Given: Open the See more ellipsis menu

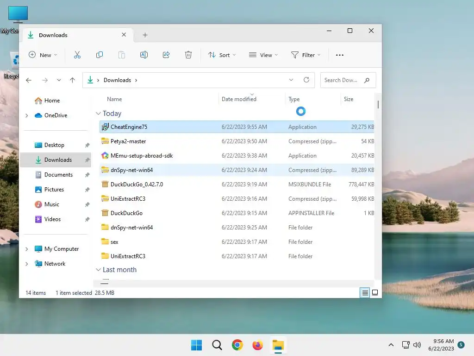Looking at the screenshot, I should [339, 55].
